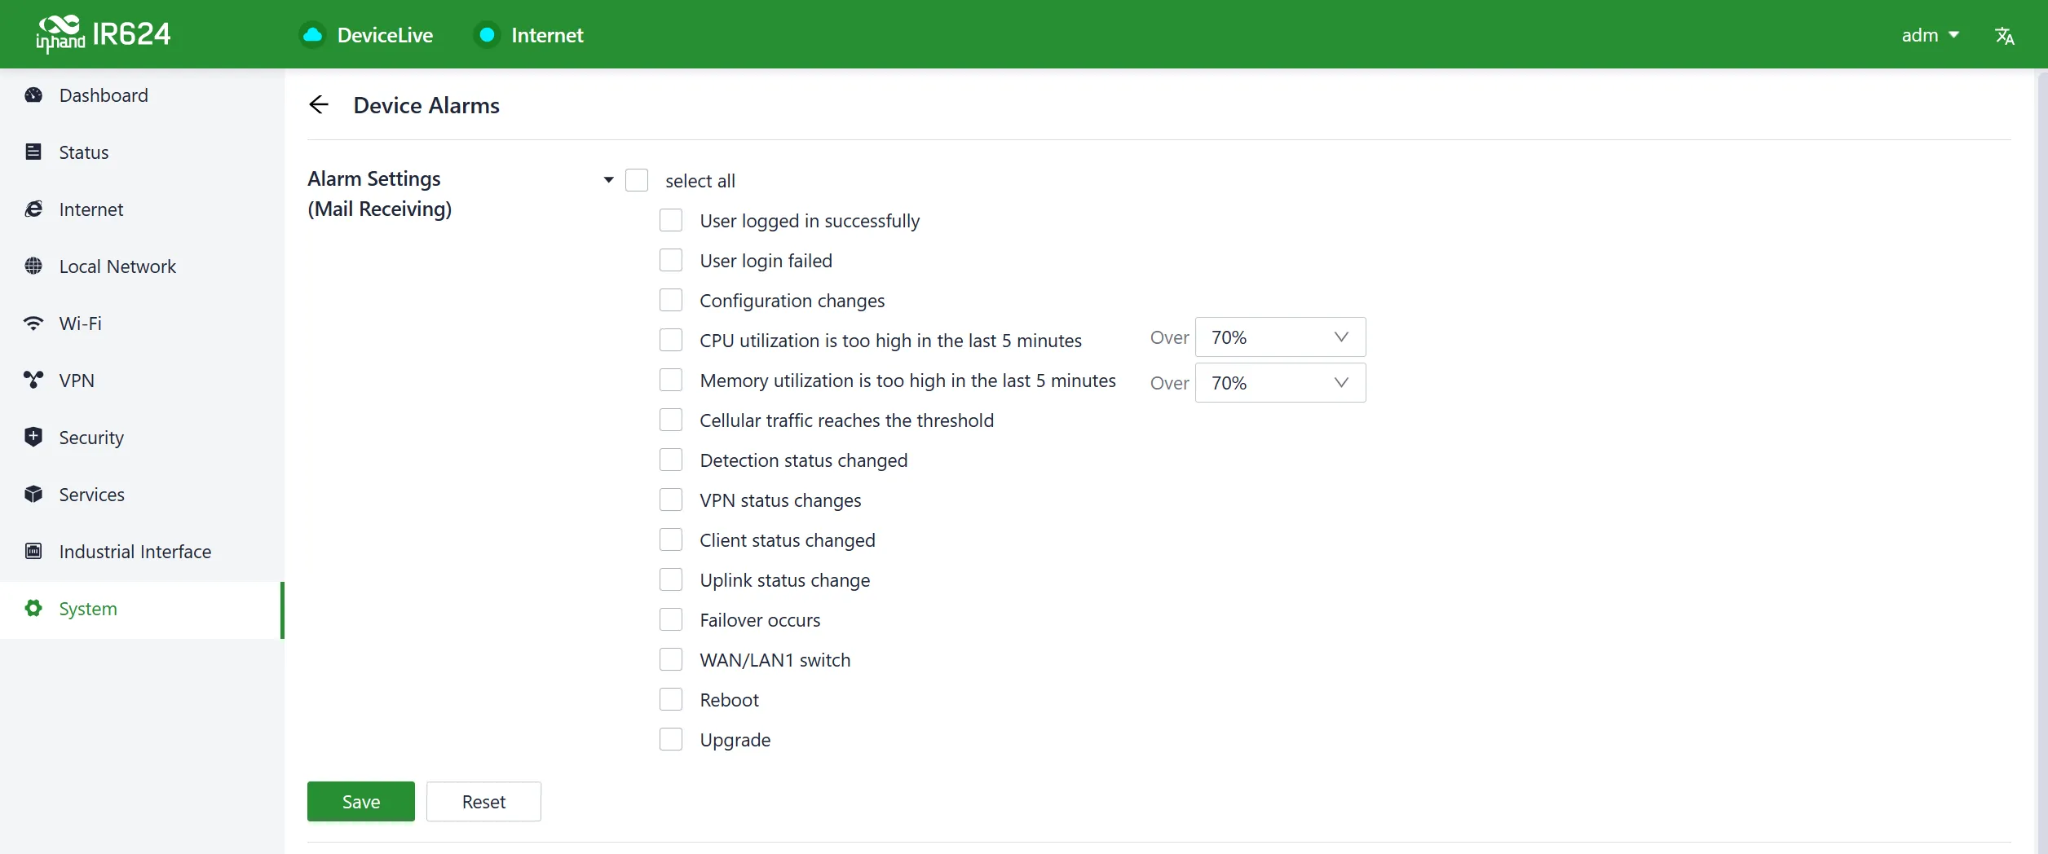
Task: Click the Status list icon
Action: click(33, 152)
